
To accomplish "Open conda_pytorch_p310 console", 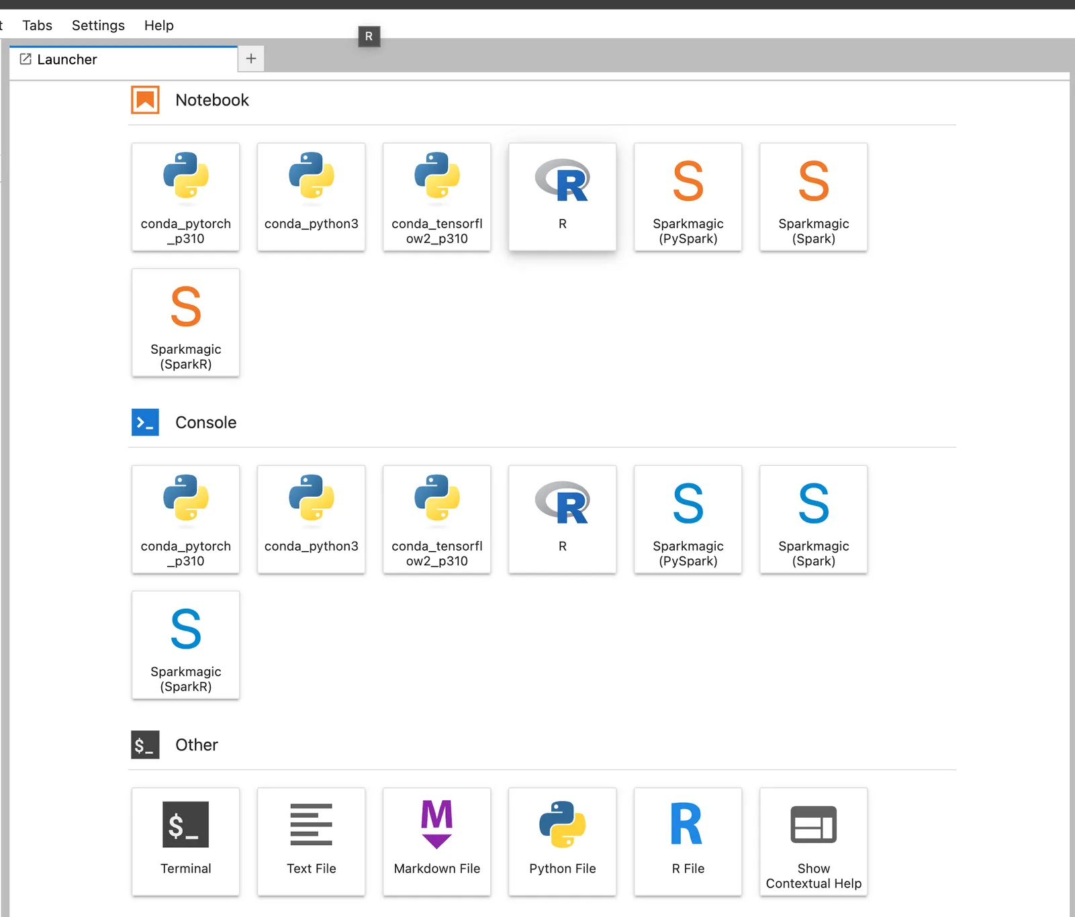I will tap(185, 519).
